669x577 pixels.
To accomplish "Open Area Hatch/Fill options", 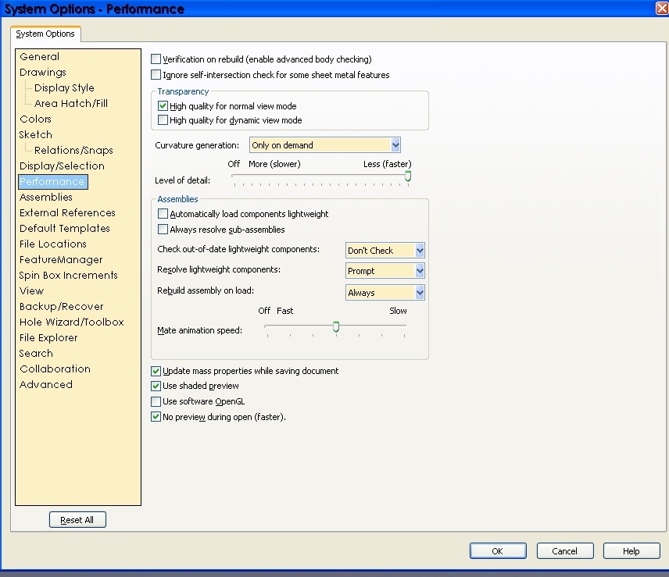I will point(71,104).
